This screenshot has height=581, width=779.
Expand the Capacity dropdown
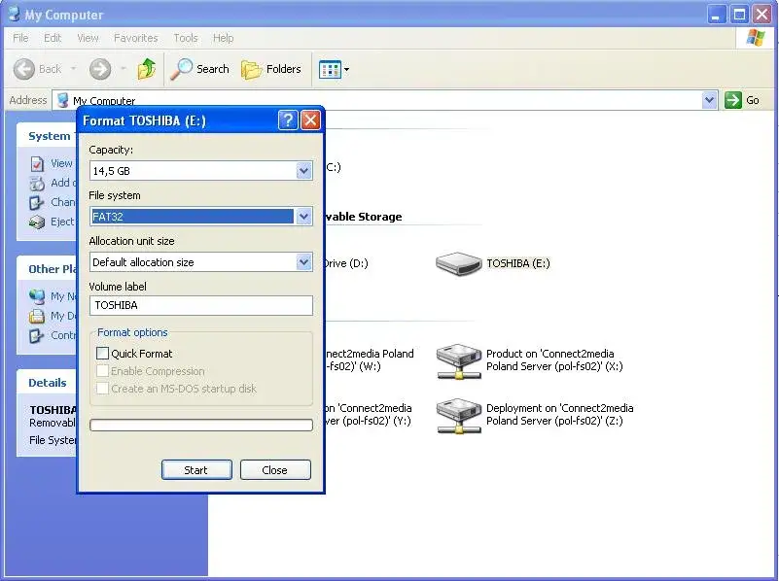tap(303, 171)
